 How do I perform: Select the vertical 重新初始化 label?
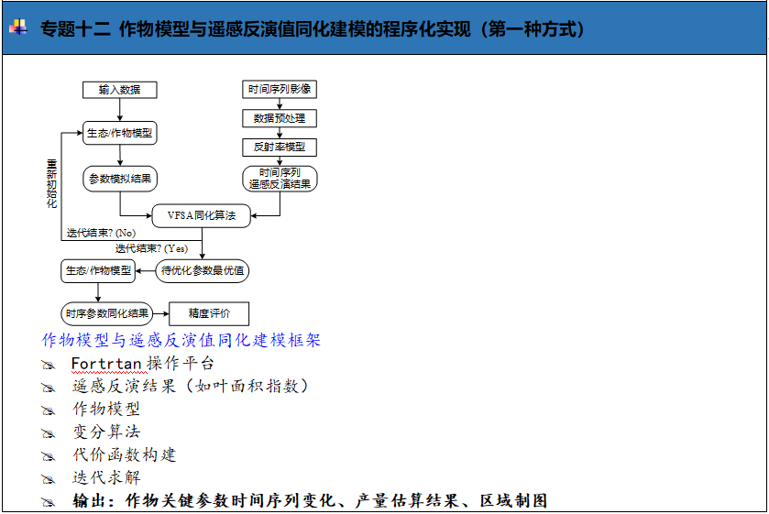pos(51,184)
